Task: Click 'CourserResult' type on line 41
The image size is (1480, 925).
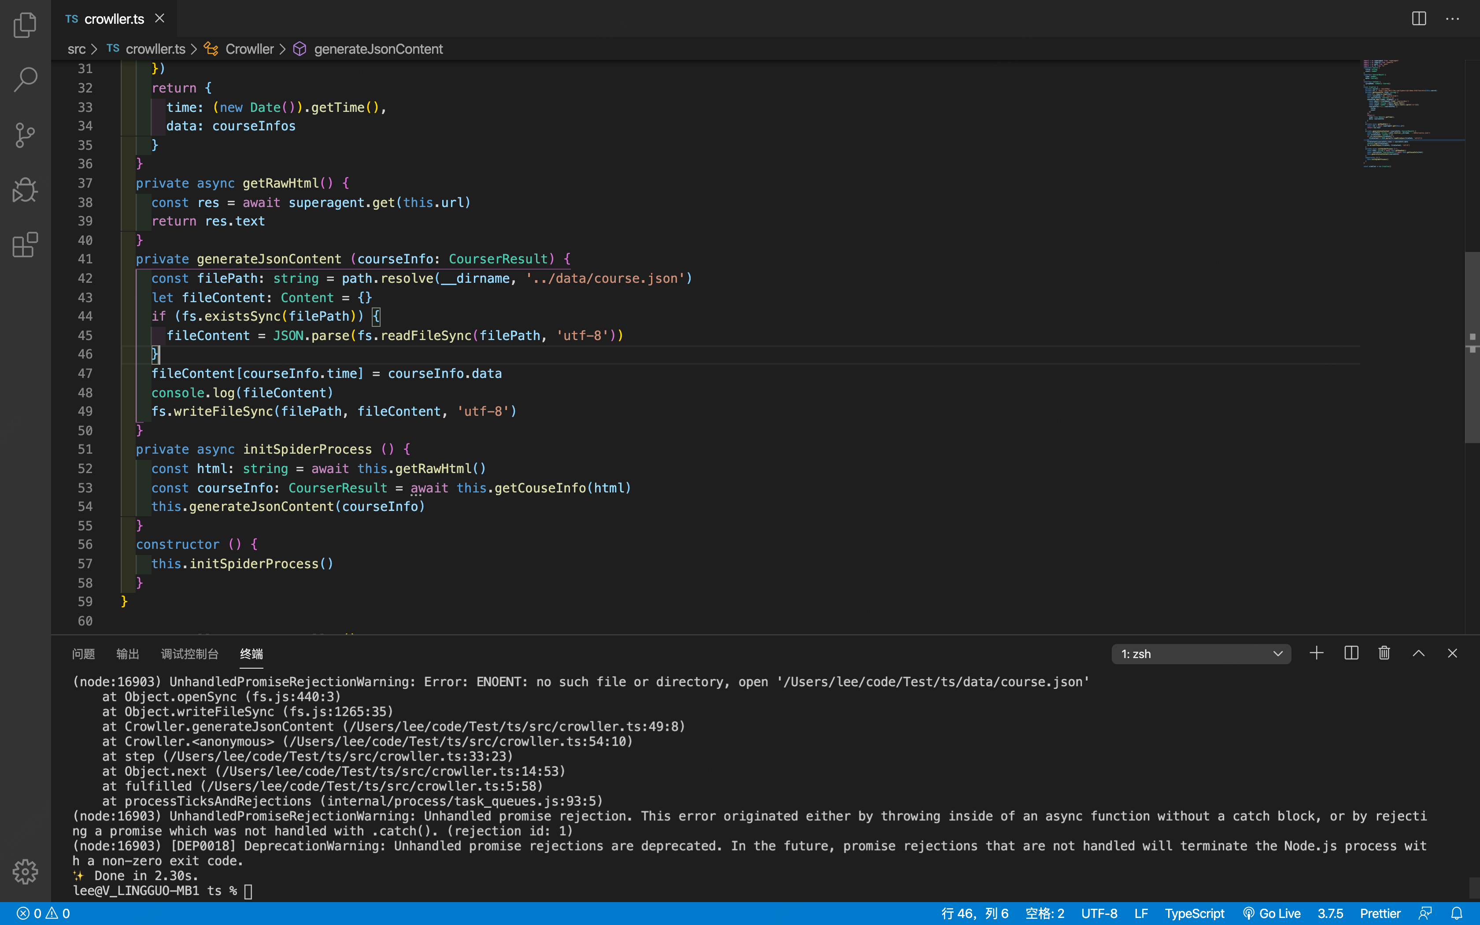Action: coord(499,259)
